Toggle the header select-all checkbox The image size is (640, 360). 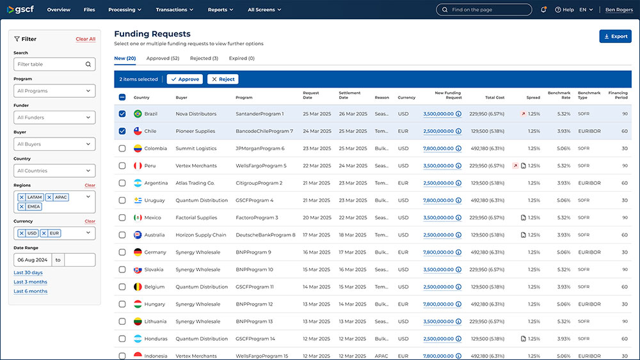(x=122, y=97)
